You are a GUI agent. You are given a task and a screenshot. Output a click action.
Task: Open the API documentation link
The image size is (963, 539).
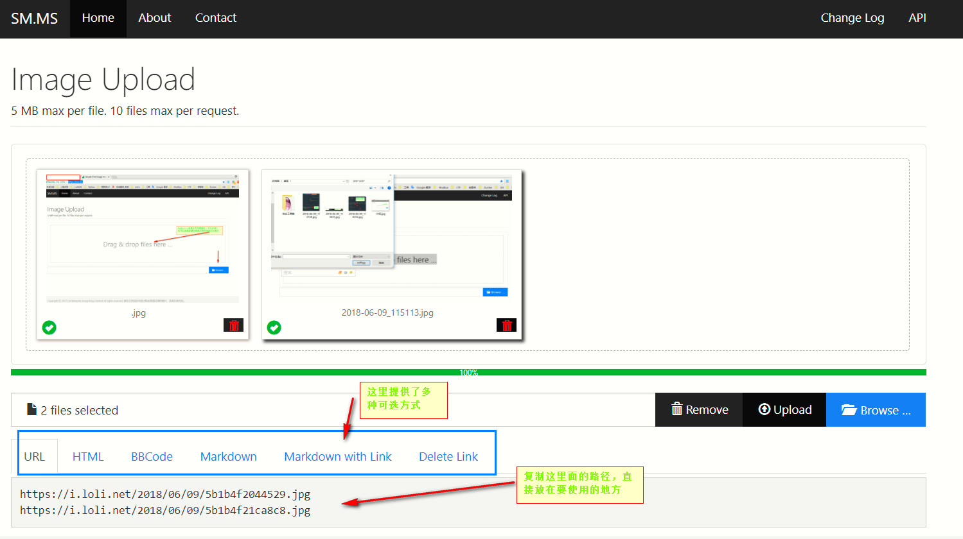pyautogui.click(x=917, y=19)
